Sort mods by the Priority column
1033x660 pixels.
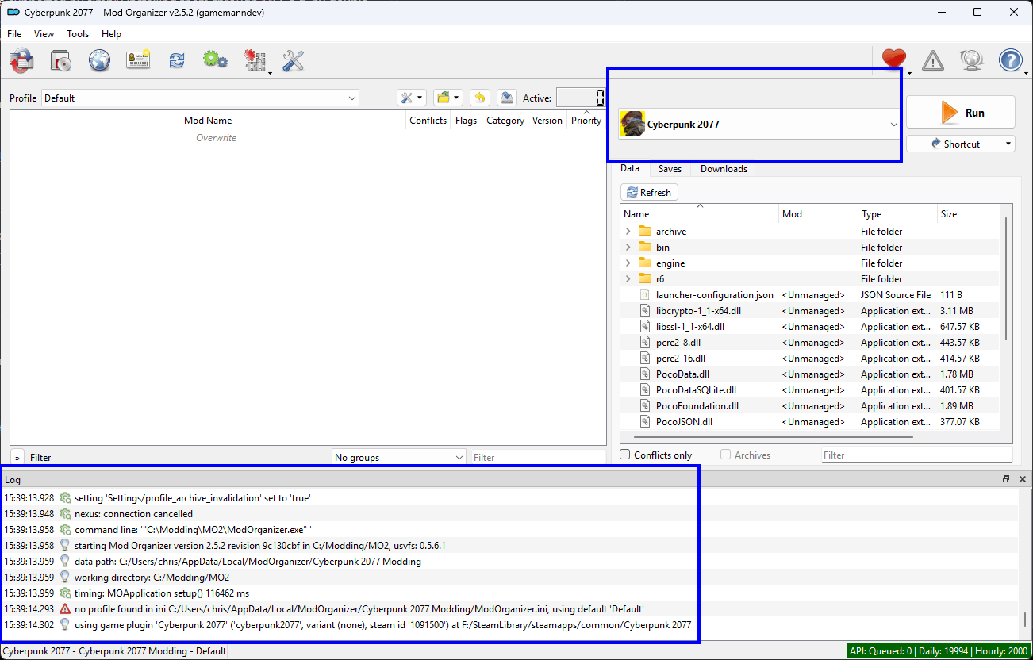(586, 121)
